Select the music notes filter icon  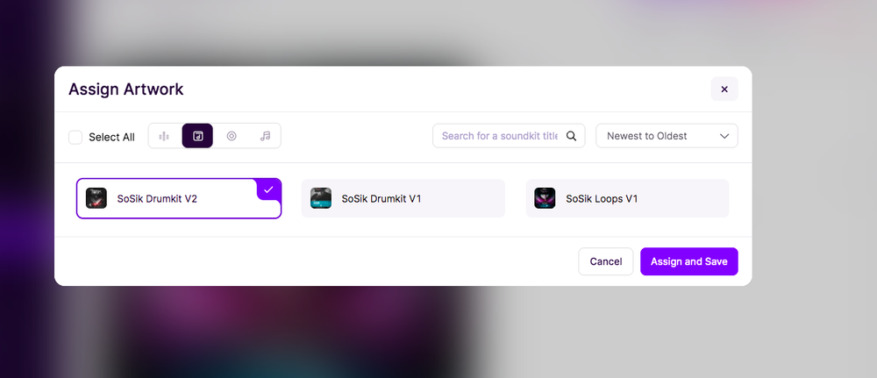[265, 136]
